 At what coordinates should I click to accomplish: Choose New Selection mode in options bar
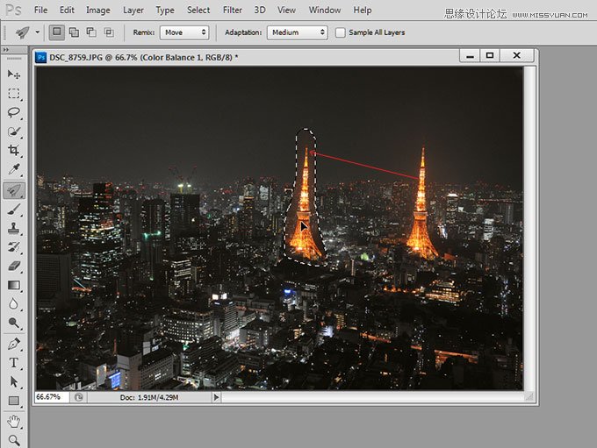56,32
